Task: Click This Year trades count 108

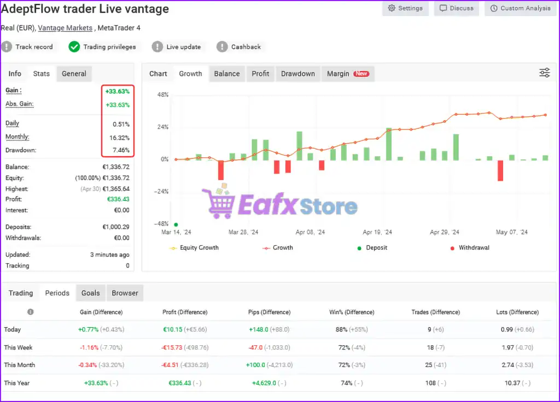Action: click(x=430, y=383)
